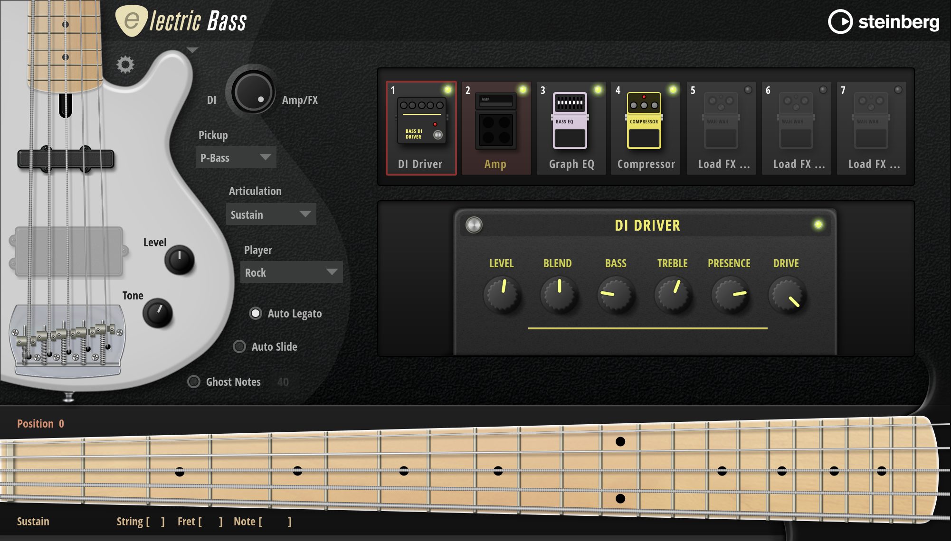Click the DI Driver BLEND knob
951x541 pixels.
pyautogui.click(x=559, y=294)
